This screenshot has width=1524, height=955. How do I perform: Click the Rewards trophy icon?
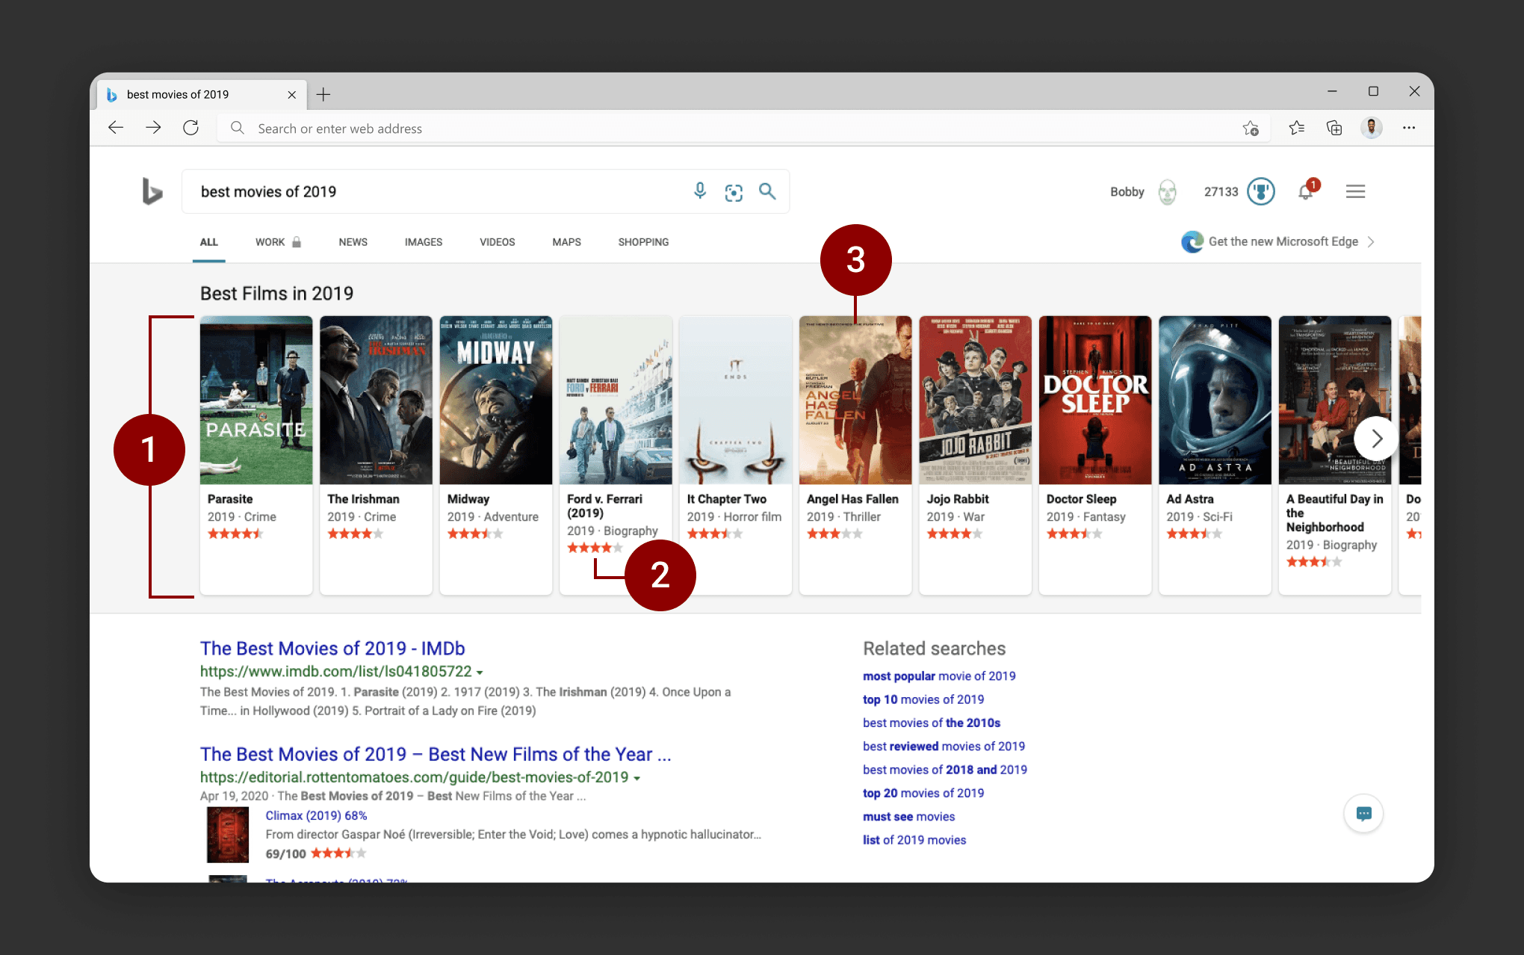tap(1261, 191)
